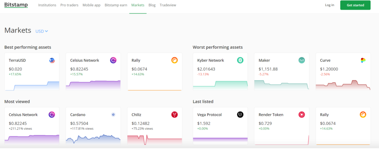Select the Markets tab
This screenshot has width=379, height=149.
click(138, 5)
